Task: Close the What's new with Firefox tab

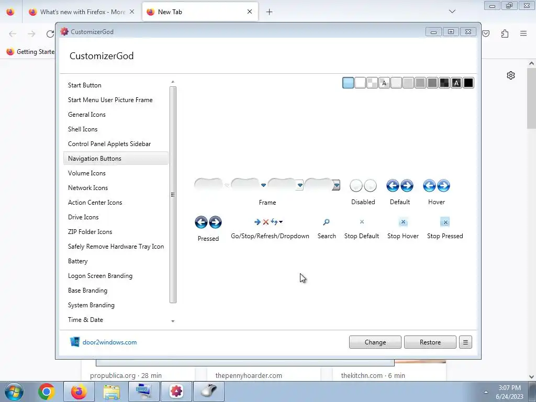Action: click(132, 12)
